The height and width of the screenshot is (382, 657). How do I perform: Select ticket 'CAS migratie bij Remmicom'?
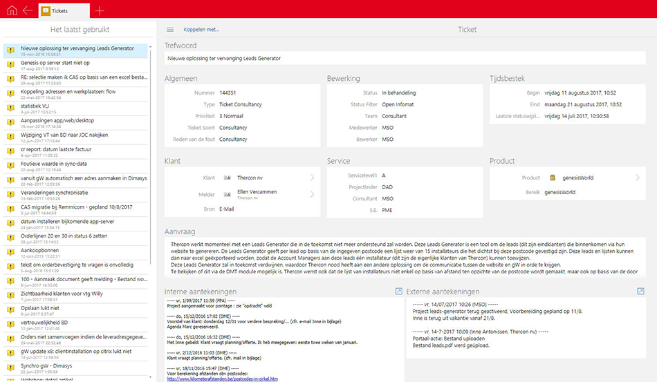[x=75, y=209]
